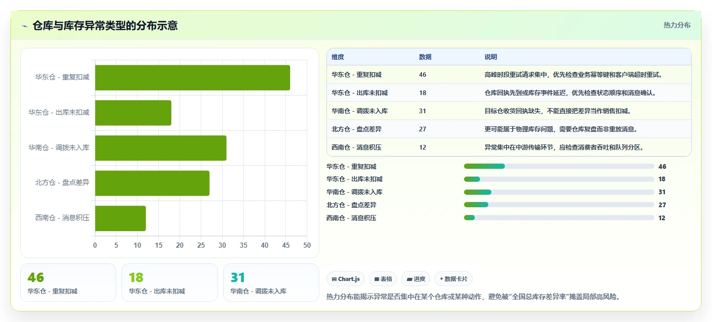Click the description starting 仓库回执先到
Screen dimensions: 712x322
point(570,93)
